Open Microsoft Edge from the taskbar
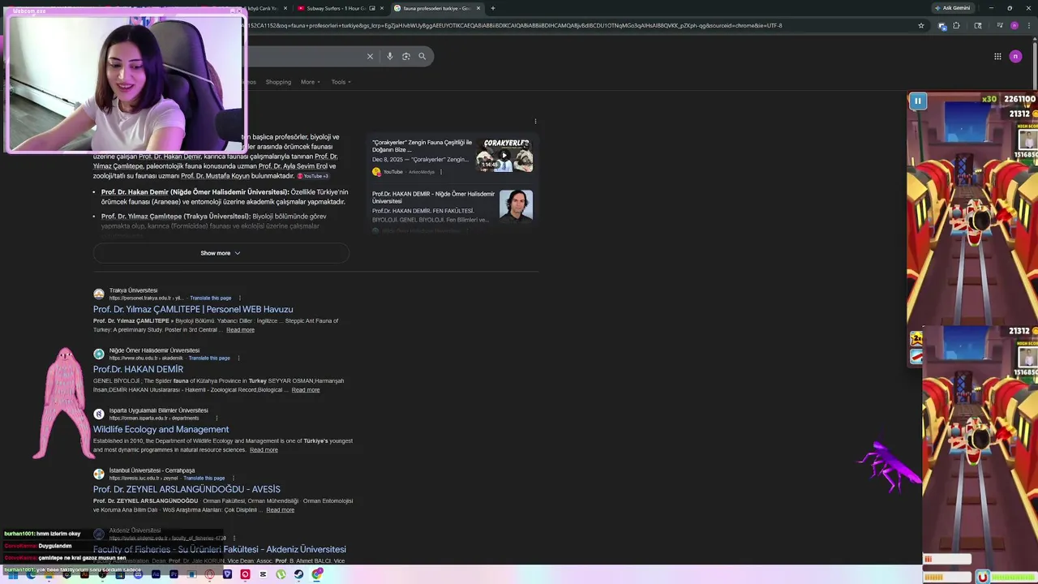Screen dimensions: 1038x584 pos(32,574)
